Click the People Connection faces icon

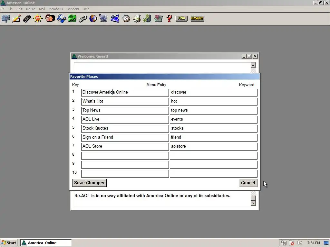coord(50,18)
